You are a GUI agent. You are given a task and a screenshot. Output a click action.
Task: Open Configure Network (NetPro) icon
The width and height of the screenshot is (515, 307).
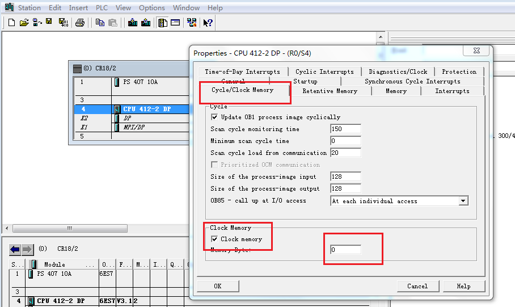tap(192, 22)
